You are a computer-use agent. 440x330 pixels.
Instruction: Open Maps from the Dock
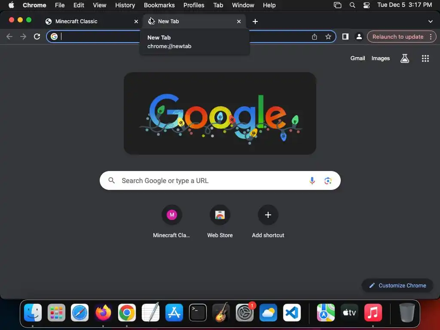click(x=326, y=312)
